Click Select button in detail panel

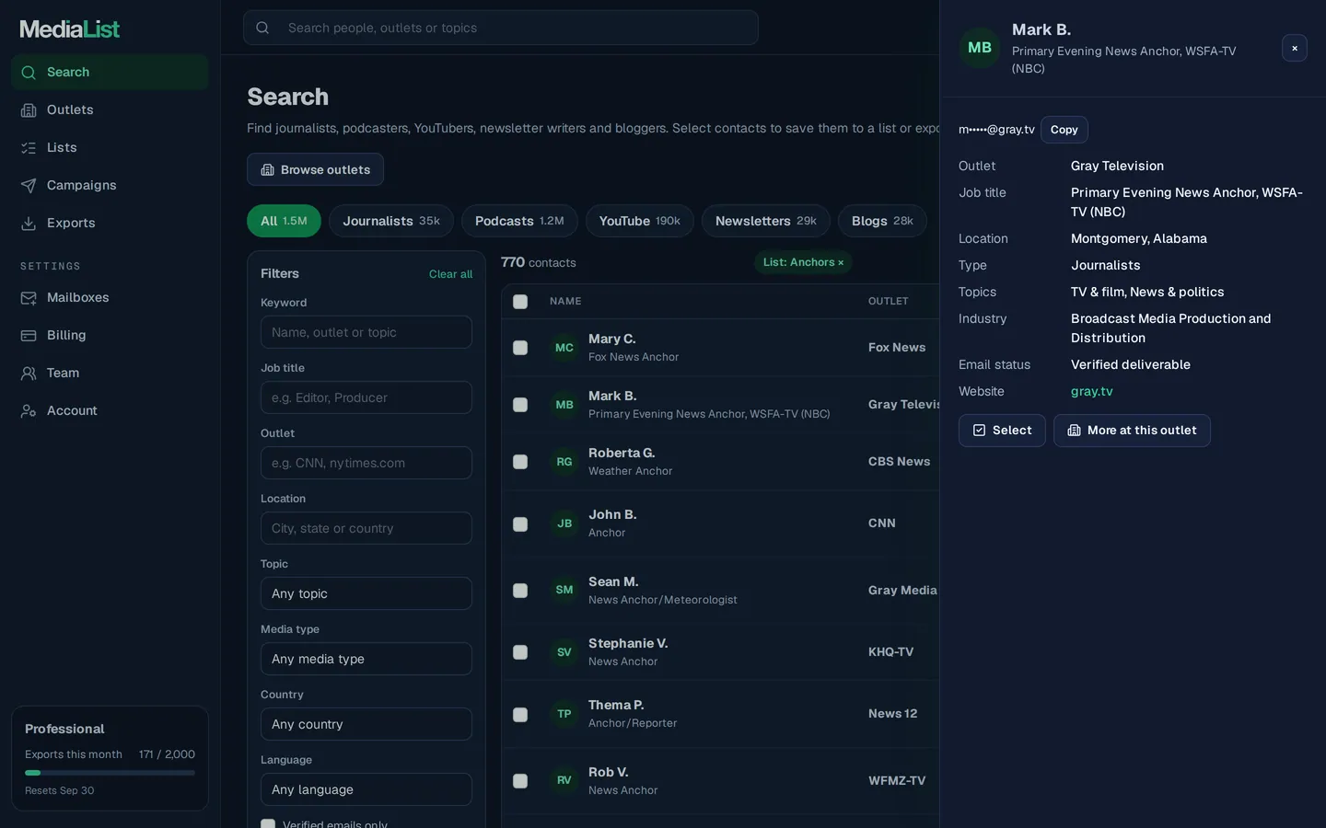[1002, 431]
